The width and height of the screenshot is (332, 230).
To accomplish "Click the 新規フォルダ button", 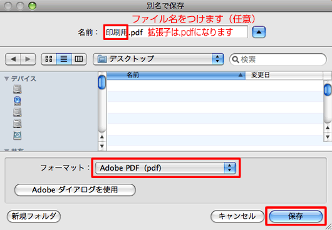I will pos(34,216).
